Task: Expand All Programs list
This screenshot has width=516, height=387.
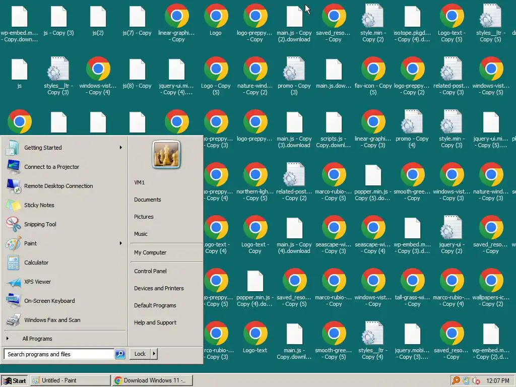Action: [x=65, y=339]
